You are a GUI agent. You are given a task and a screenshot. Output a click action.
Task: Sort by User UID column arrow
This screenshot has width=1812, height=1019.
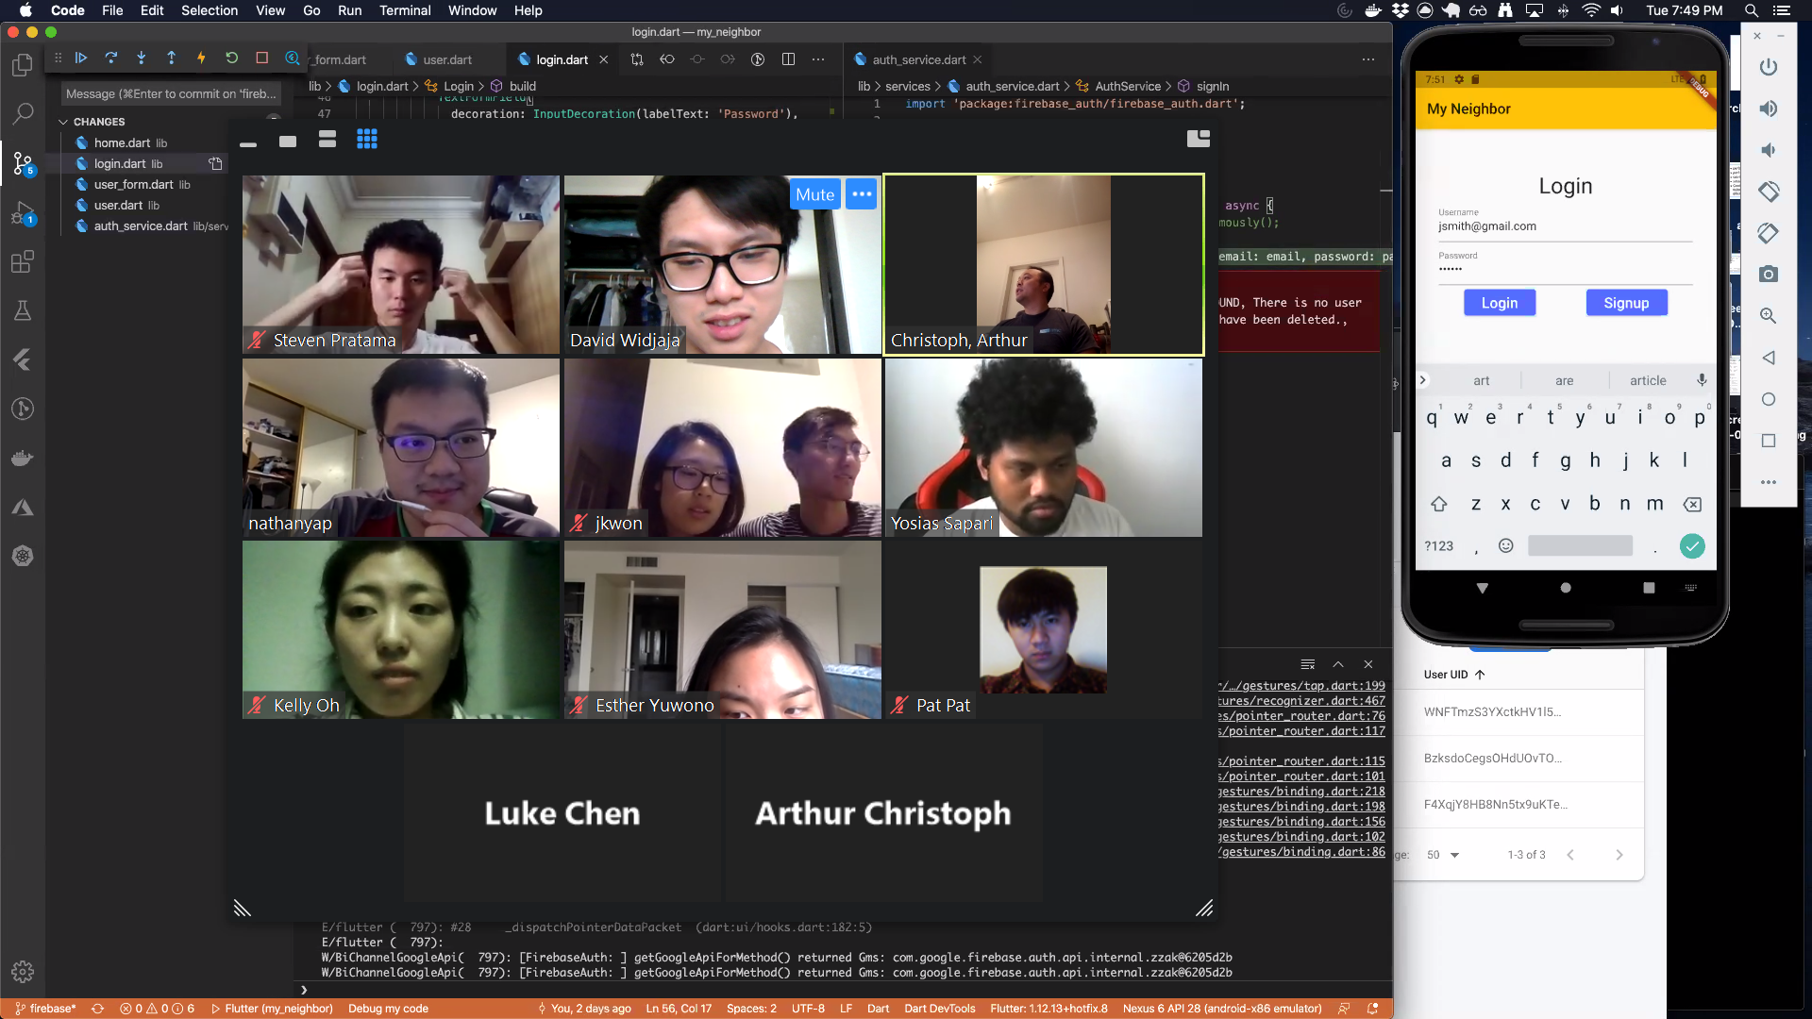(1480, 675)
